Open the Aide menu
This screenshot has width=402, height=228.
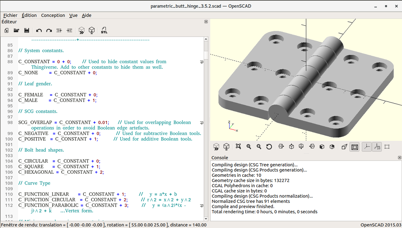pos(87,15)
